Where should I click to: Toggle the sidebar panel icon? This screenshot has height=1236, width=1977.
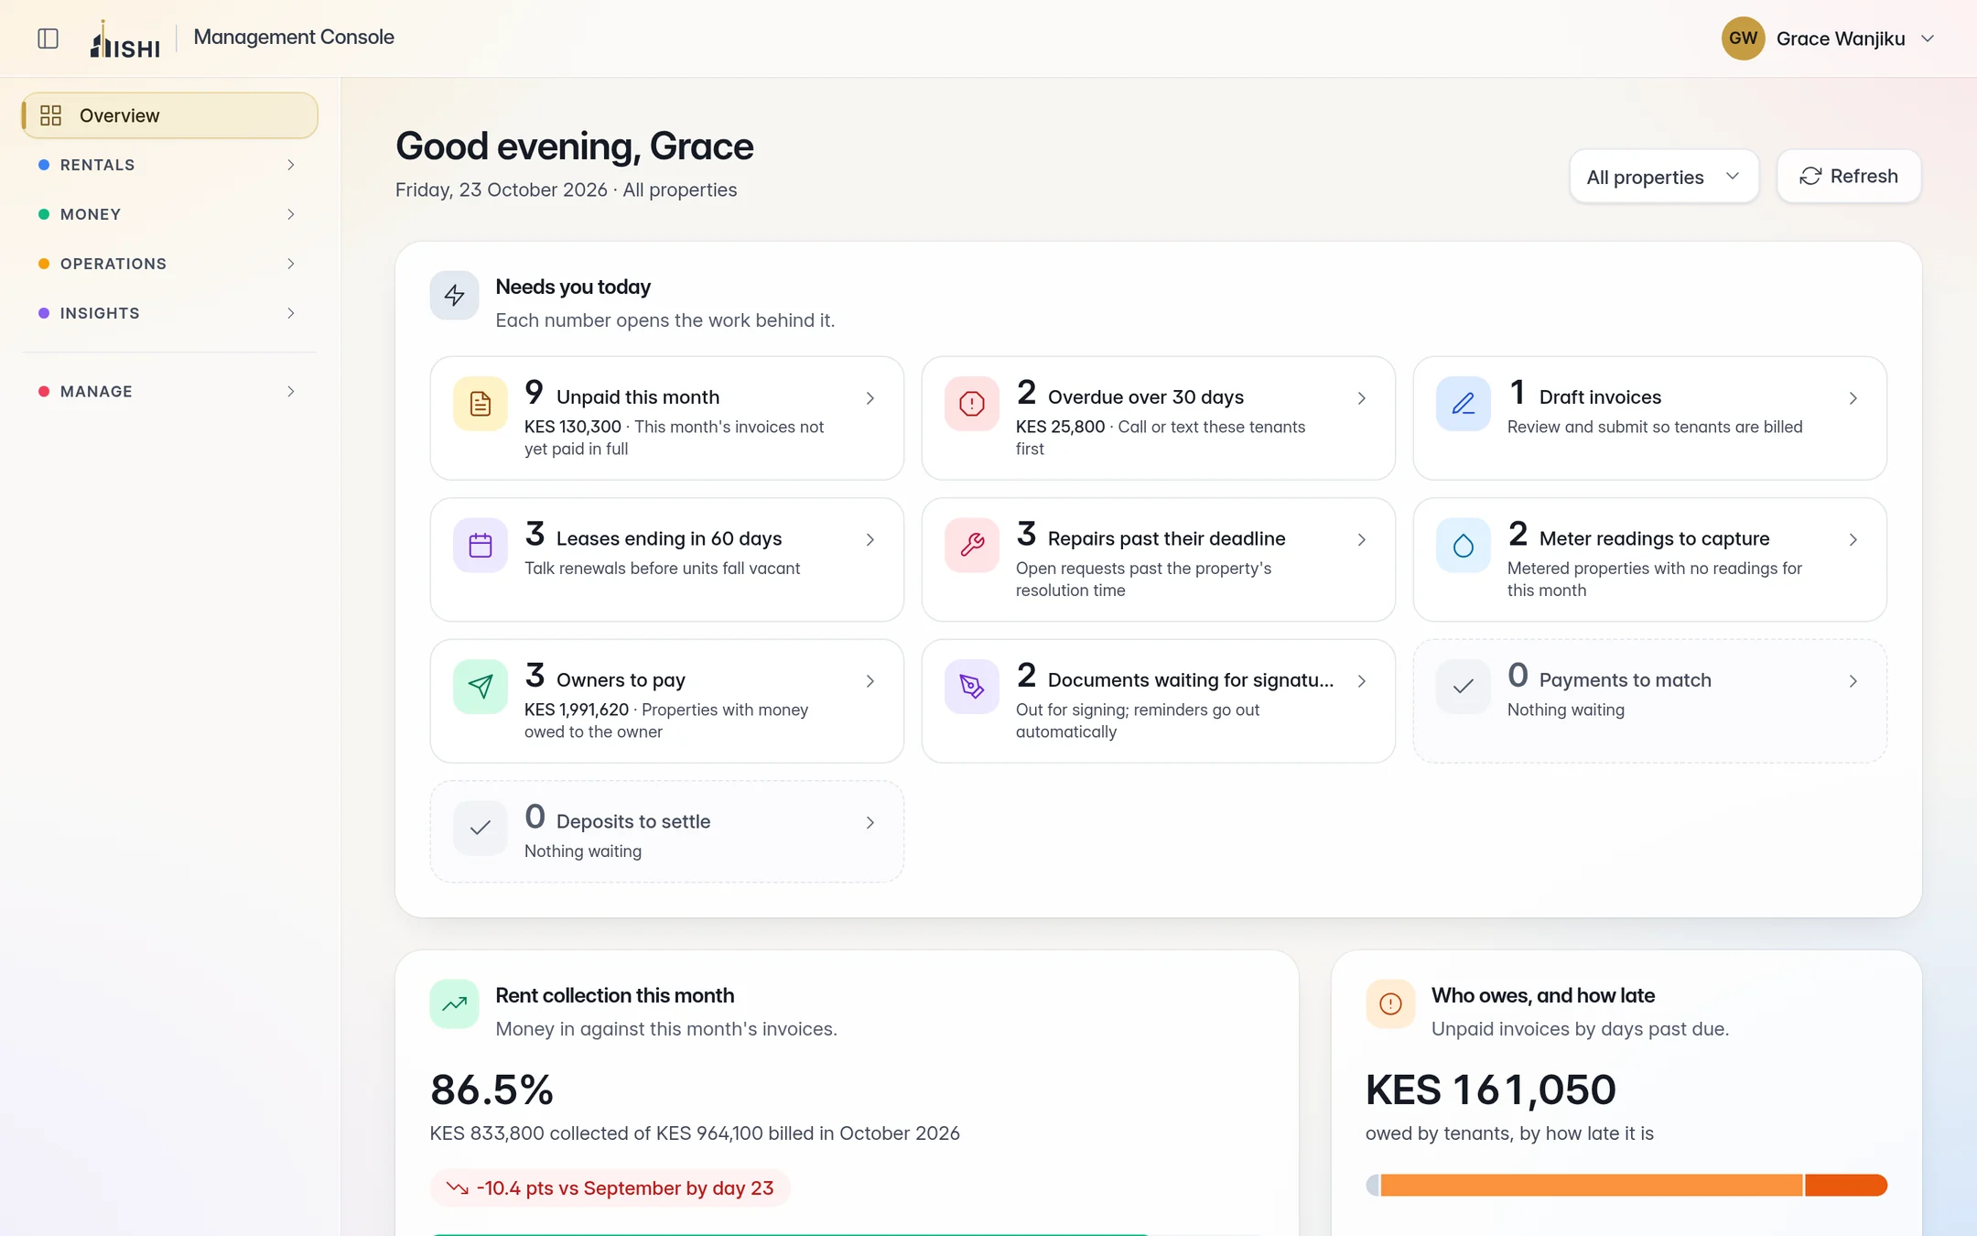click(49, 38)
